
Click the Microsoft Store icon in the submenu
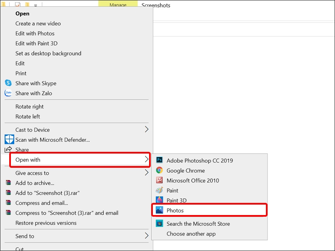tap(160, 223)
